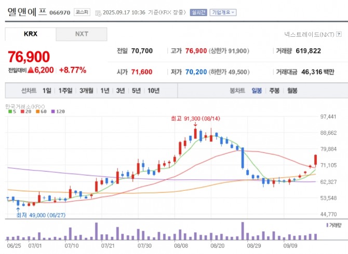Viewport: 348px width, 254px height.
Task: Click the 코스피 market badge
Action: tap(81, 11)
